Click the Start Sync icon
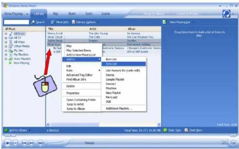This screenshot has height=149, width=239. point(165,130)
